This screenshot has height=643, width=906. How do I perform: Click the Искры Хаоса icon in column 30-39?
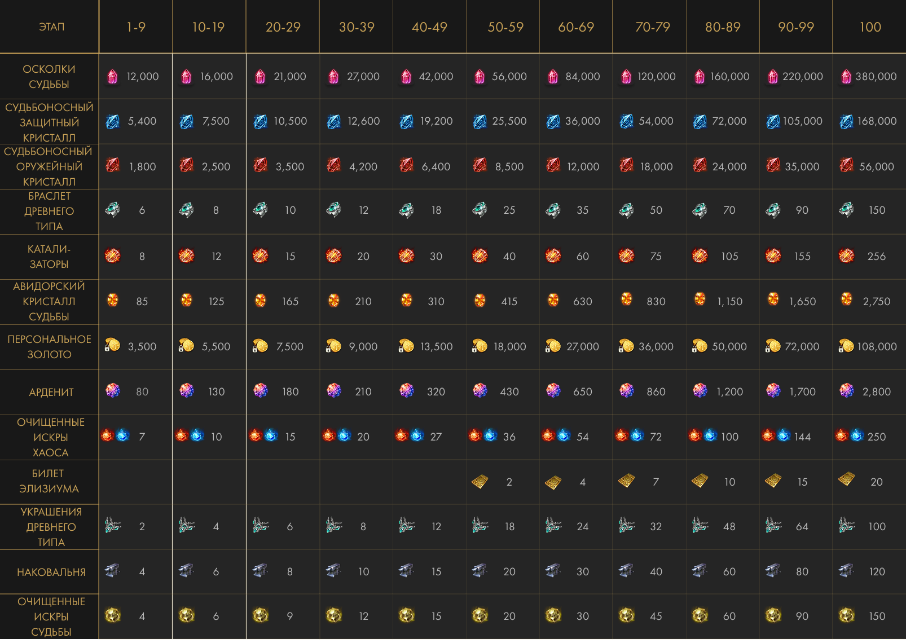(x=337, y=435)
